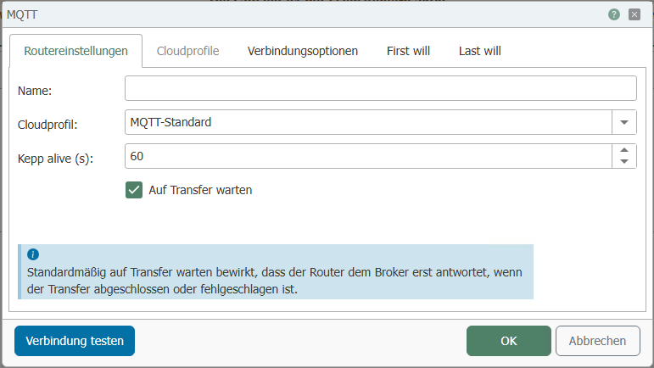The image size is (654, 368).
Task: Decrease Kepp alive value with down arrow
Action: point(624,161)
